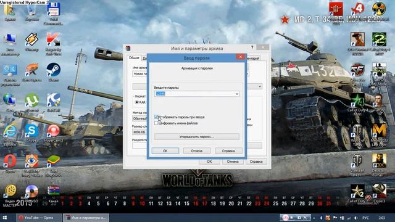The height and width of the screenshot is (222, 395).
Task: Open Start BlueStacks desktop shortcut
Action: point(53,165)
